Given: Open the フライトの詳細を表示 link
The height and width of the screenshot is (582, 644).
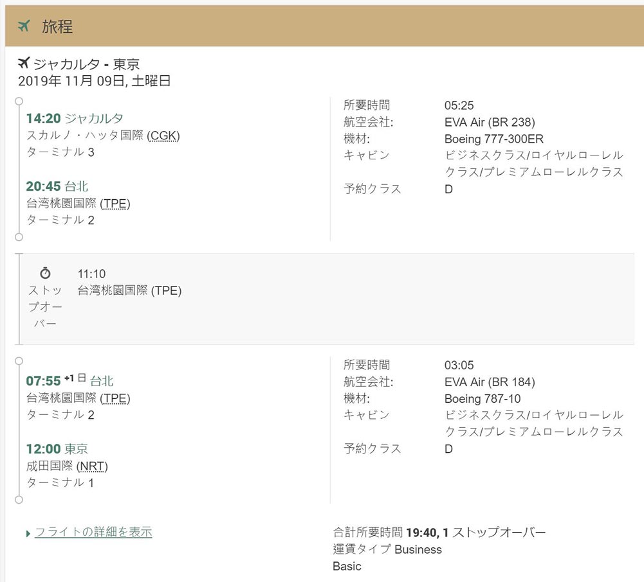Looking at the screenshot, I should (93, 532).
